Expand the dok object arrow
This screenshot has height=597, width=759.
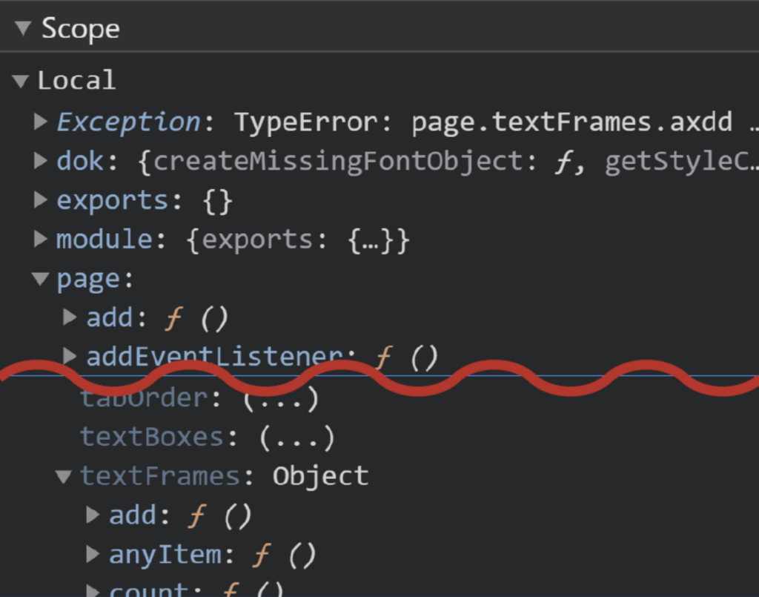click(x=42, y=160)
